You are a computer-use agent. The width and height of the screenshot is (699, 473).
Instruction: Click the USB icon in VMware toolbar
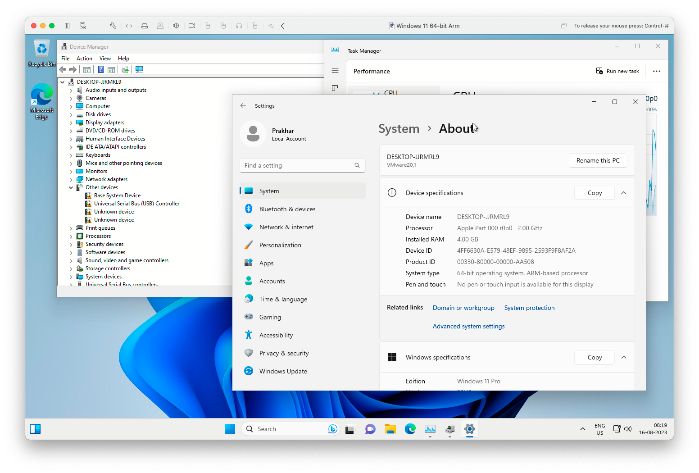271,26
